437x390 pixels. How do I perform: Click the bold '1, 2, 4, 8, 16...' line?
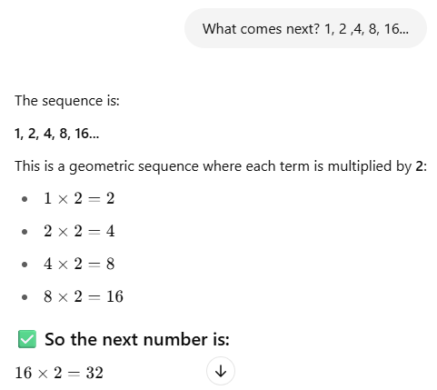point(57,134)
